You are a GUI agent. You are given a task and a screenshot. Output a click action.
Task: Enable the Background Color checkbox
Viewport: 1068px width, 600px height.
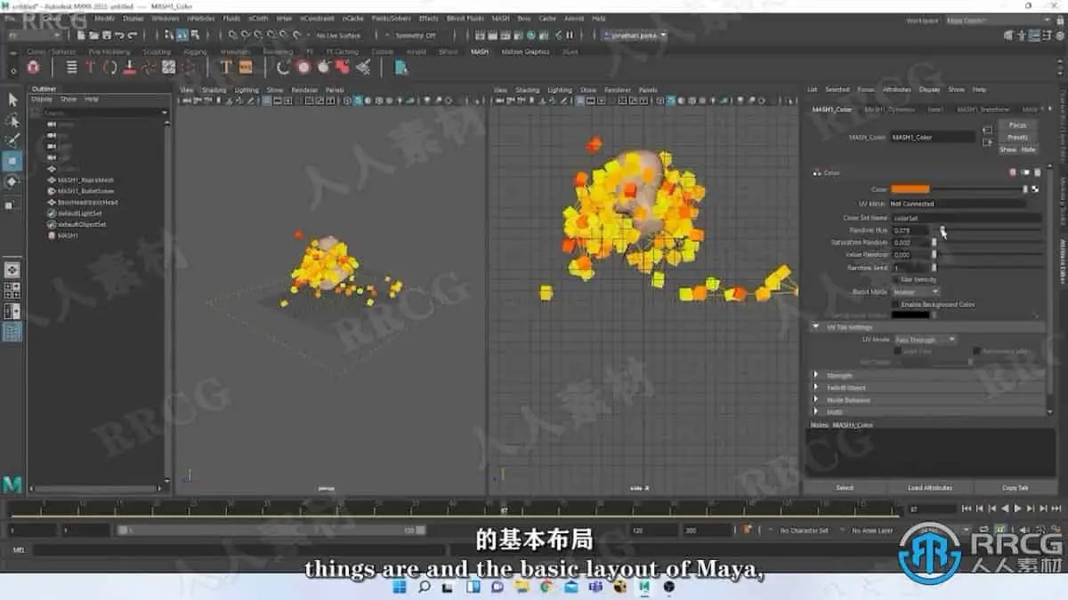point(896,304)
